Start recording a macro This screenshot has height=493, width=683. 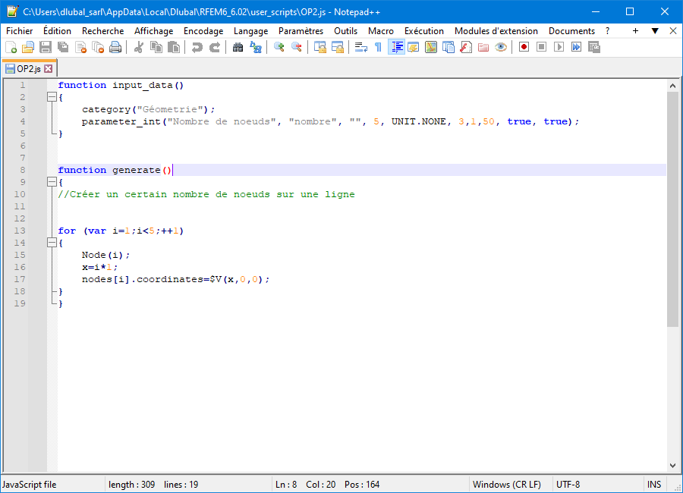[524, 47]
